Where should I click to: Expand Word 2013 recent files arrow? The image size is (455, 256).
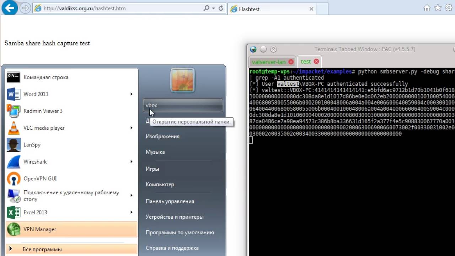pyautogui.click(x=131, y=94)
